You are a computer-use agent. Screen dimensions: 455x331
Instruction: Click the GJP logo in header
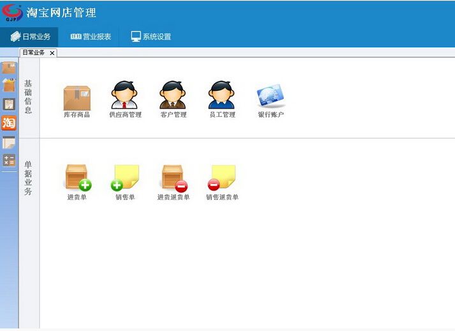point(12,13)
